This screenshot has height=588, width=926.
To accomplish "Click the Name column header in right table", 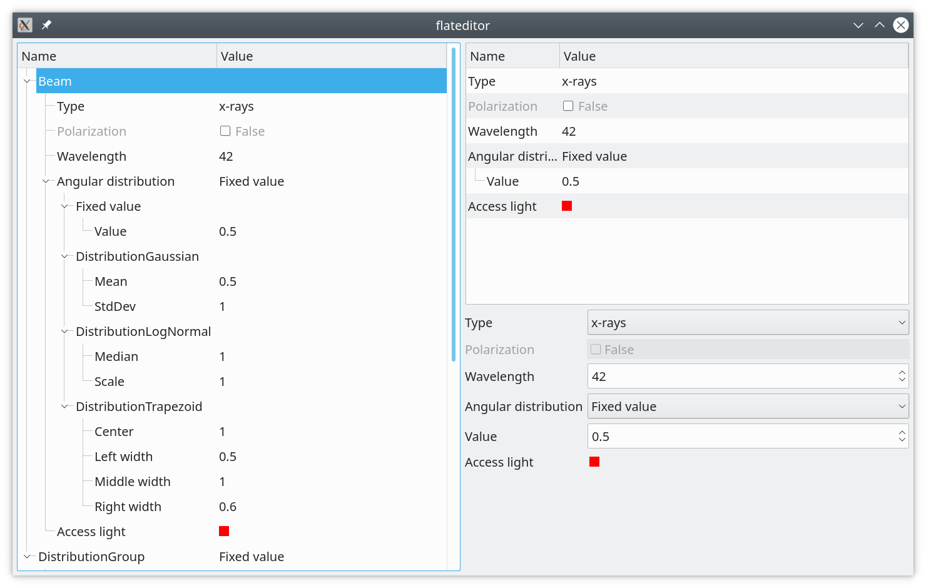I will 513,56.
